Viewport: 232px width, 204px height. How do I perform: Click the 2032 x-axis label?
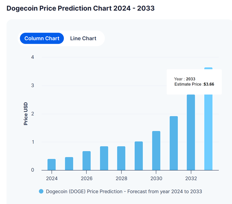coord(191,178)
